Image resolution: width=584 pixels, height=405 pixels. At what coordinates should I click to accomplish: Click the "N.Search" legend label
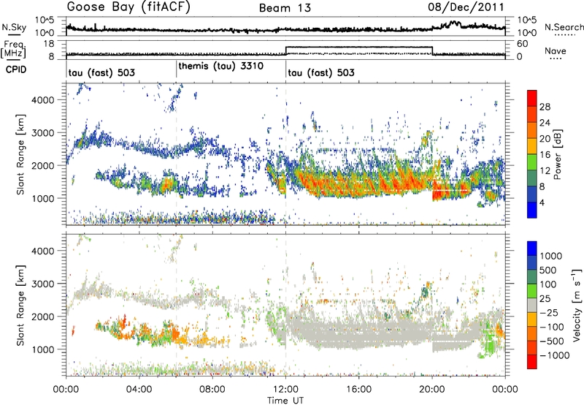tap(564, 27)
